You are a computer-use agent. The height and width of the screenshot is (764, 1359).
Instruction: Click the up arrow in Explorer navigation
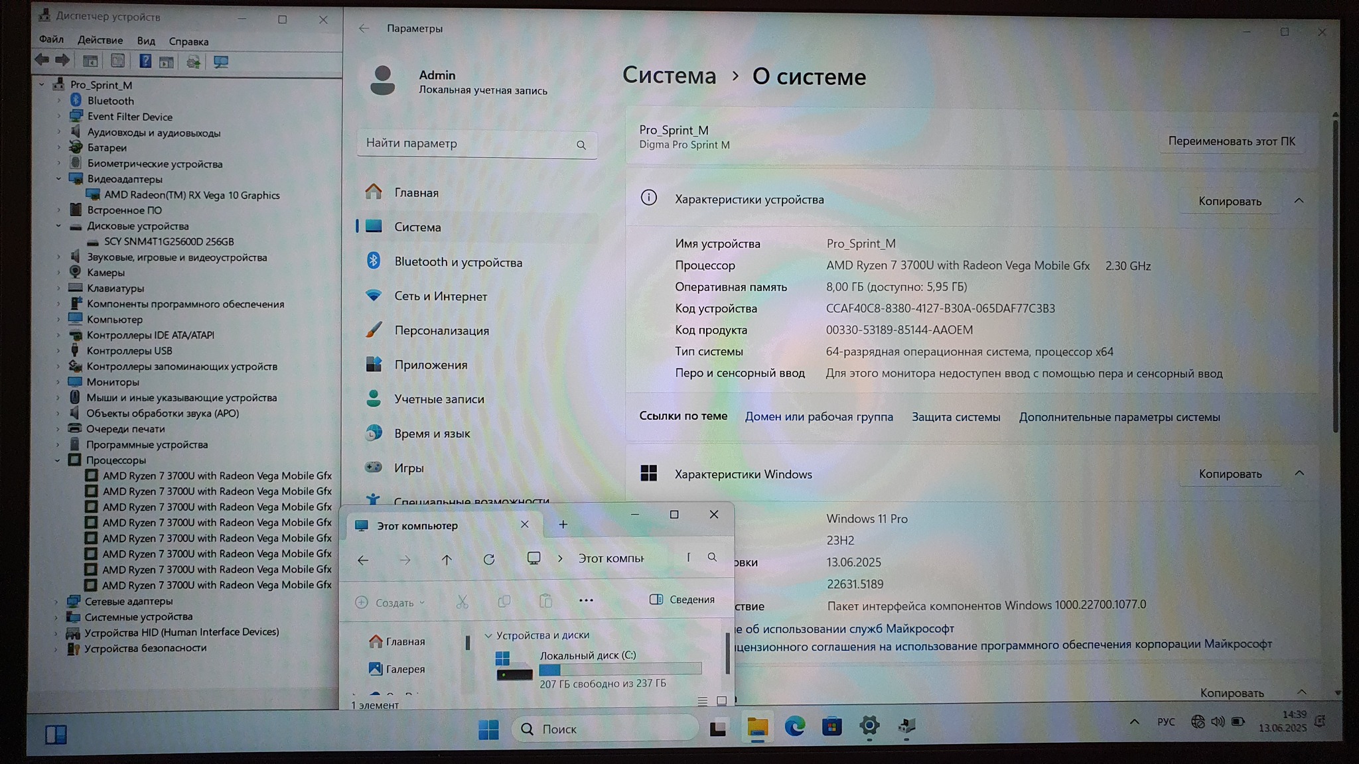pos(447,560)
